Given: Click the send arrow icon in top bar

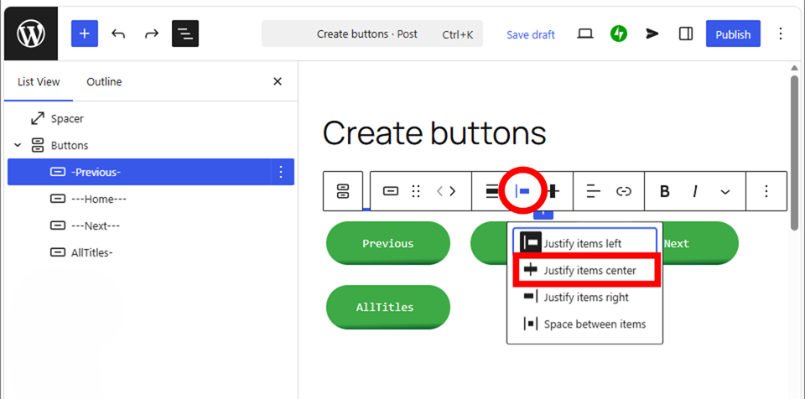Looking at the screenshot, I should 652,34.
